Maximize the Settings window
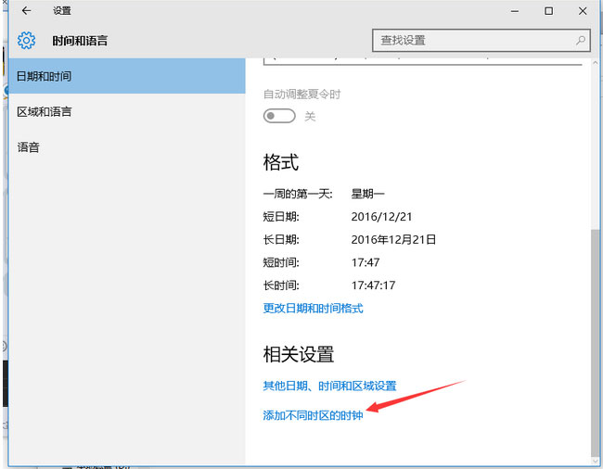This screenshot has width=603, height=469. (x=549, y=11)
